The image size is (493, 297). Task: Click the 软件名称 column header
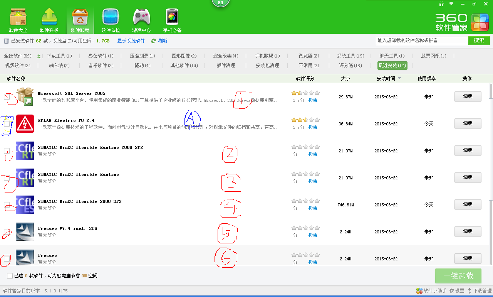pos(16,78)
